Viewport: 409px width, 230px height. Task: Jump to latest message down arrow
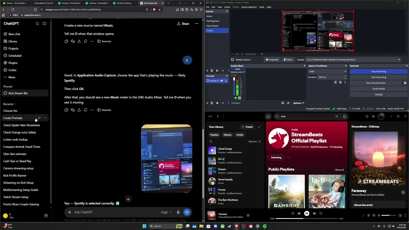tap(128, 199)
